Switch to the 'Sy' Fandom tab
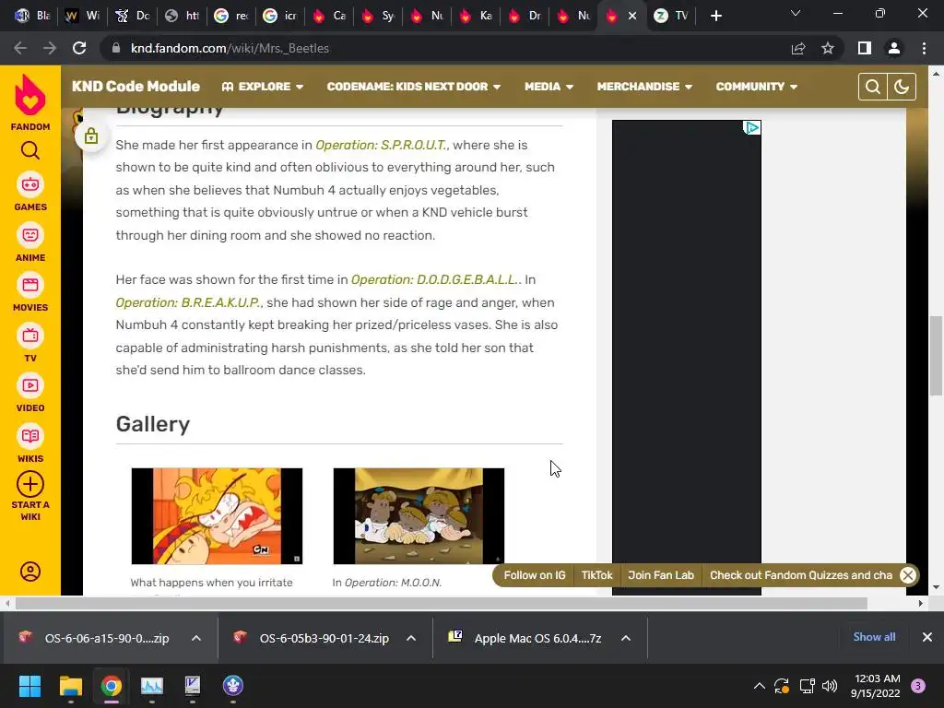This screenshot has width=944, height=708. click(x=378, y=16)
